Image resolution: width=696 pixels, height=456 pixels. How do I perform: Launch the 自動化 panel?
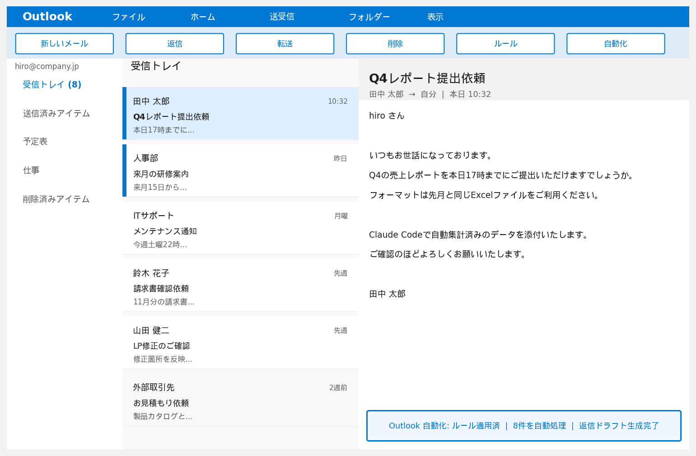click(x=615, y=43)
